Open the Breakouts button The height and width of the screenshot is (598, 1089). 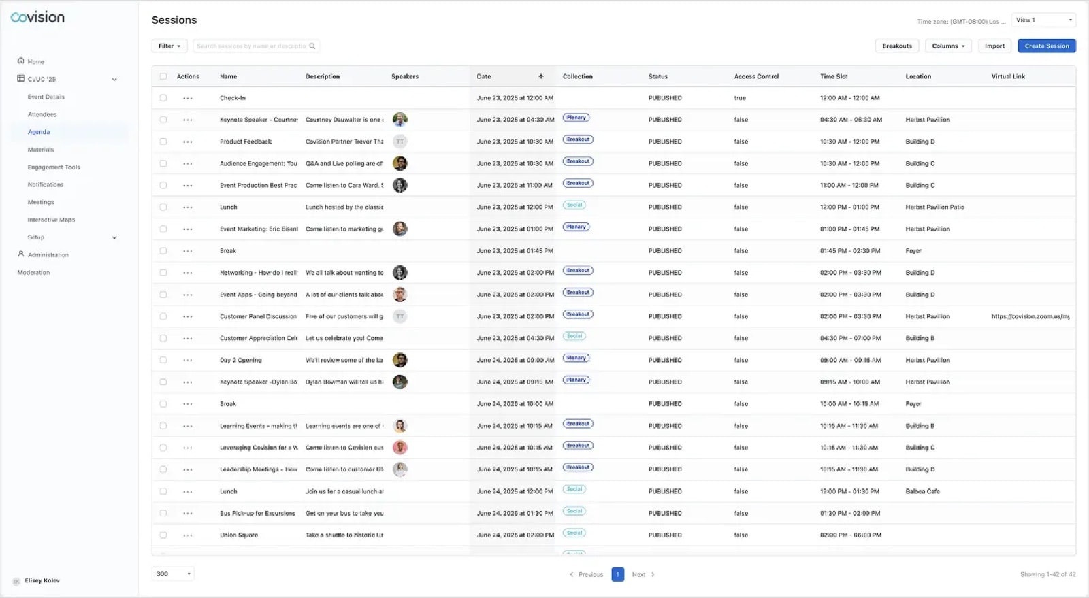897,46
